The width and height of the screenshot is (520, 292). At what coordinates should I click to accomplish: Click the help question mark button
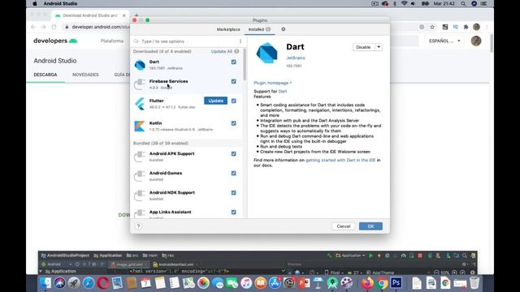pyautogui.click(x=138, y=226)
